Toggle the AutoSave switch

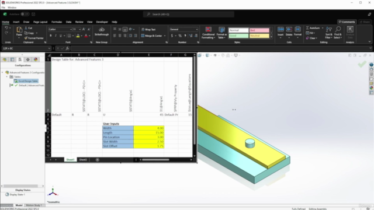coord(25,14)
